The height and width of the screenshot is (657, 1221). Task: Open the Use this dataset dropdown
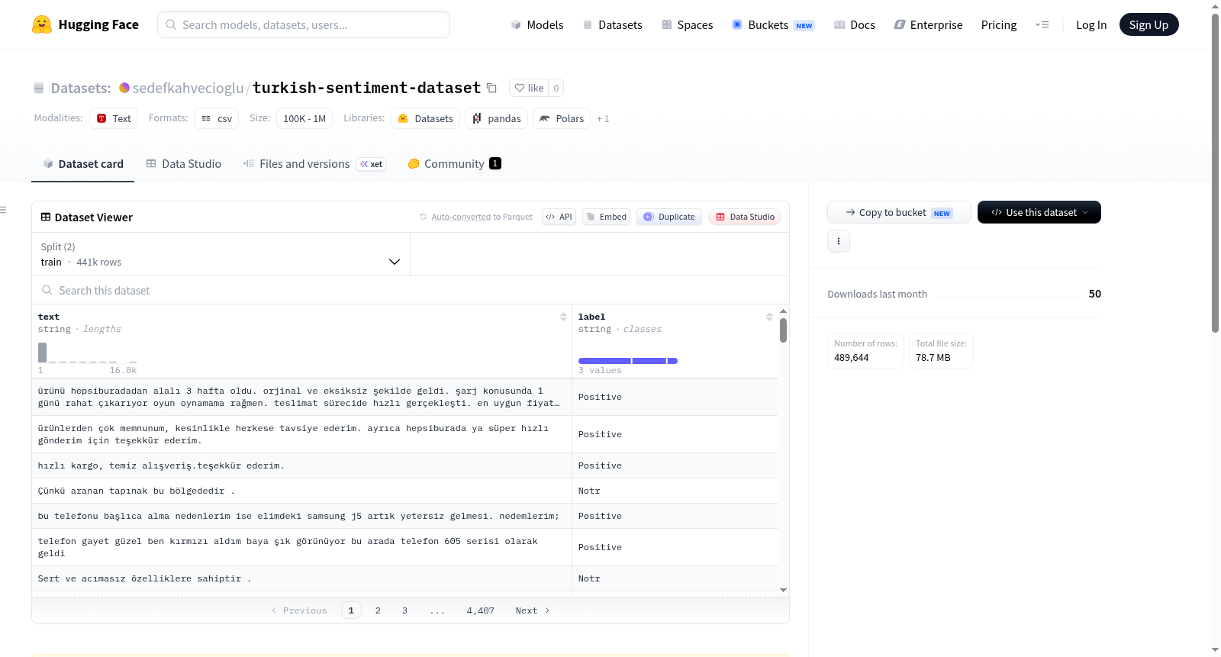click(1039, 212)
